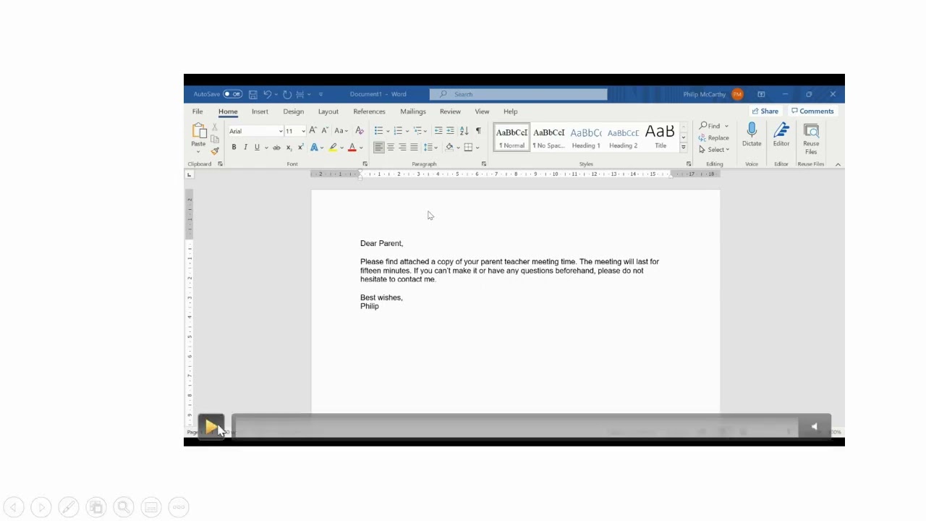Toggle slideshow subtitles button
Viewport: 926px width, 521px height.
point(151,508)
